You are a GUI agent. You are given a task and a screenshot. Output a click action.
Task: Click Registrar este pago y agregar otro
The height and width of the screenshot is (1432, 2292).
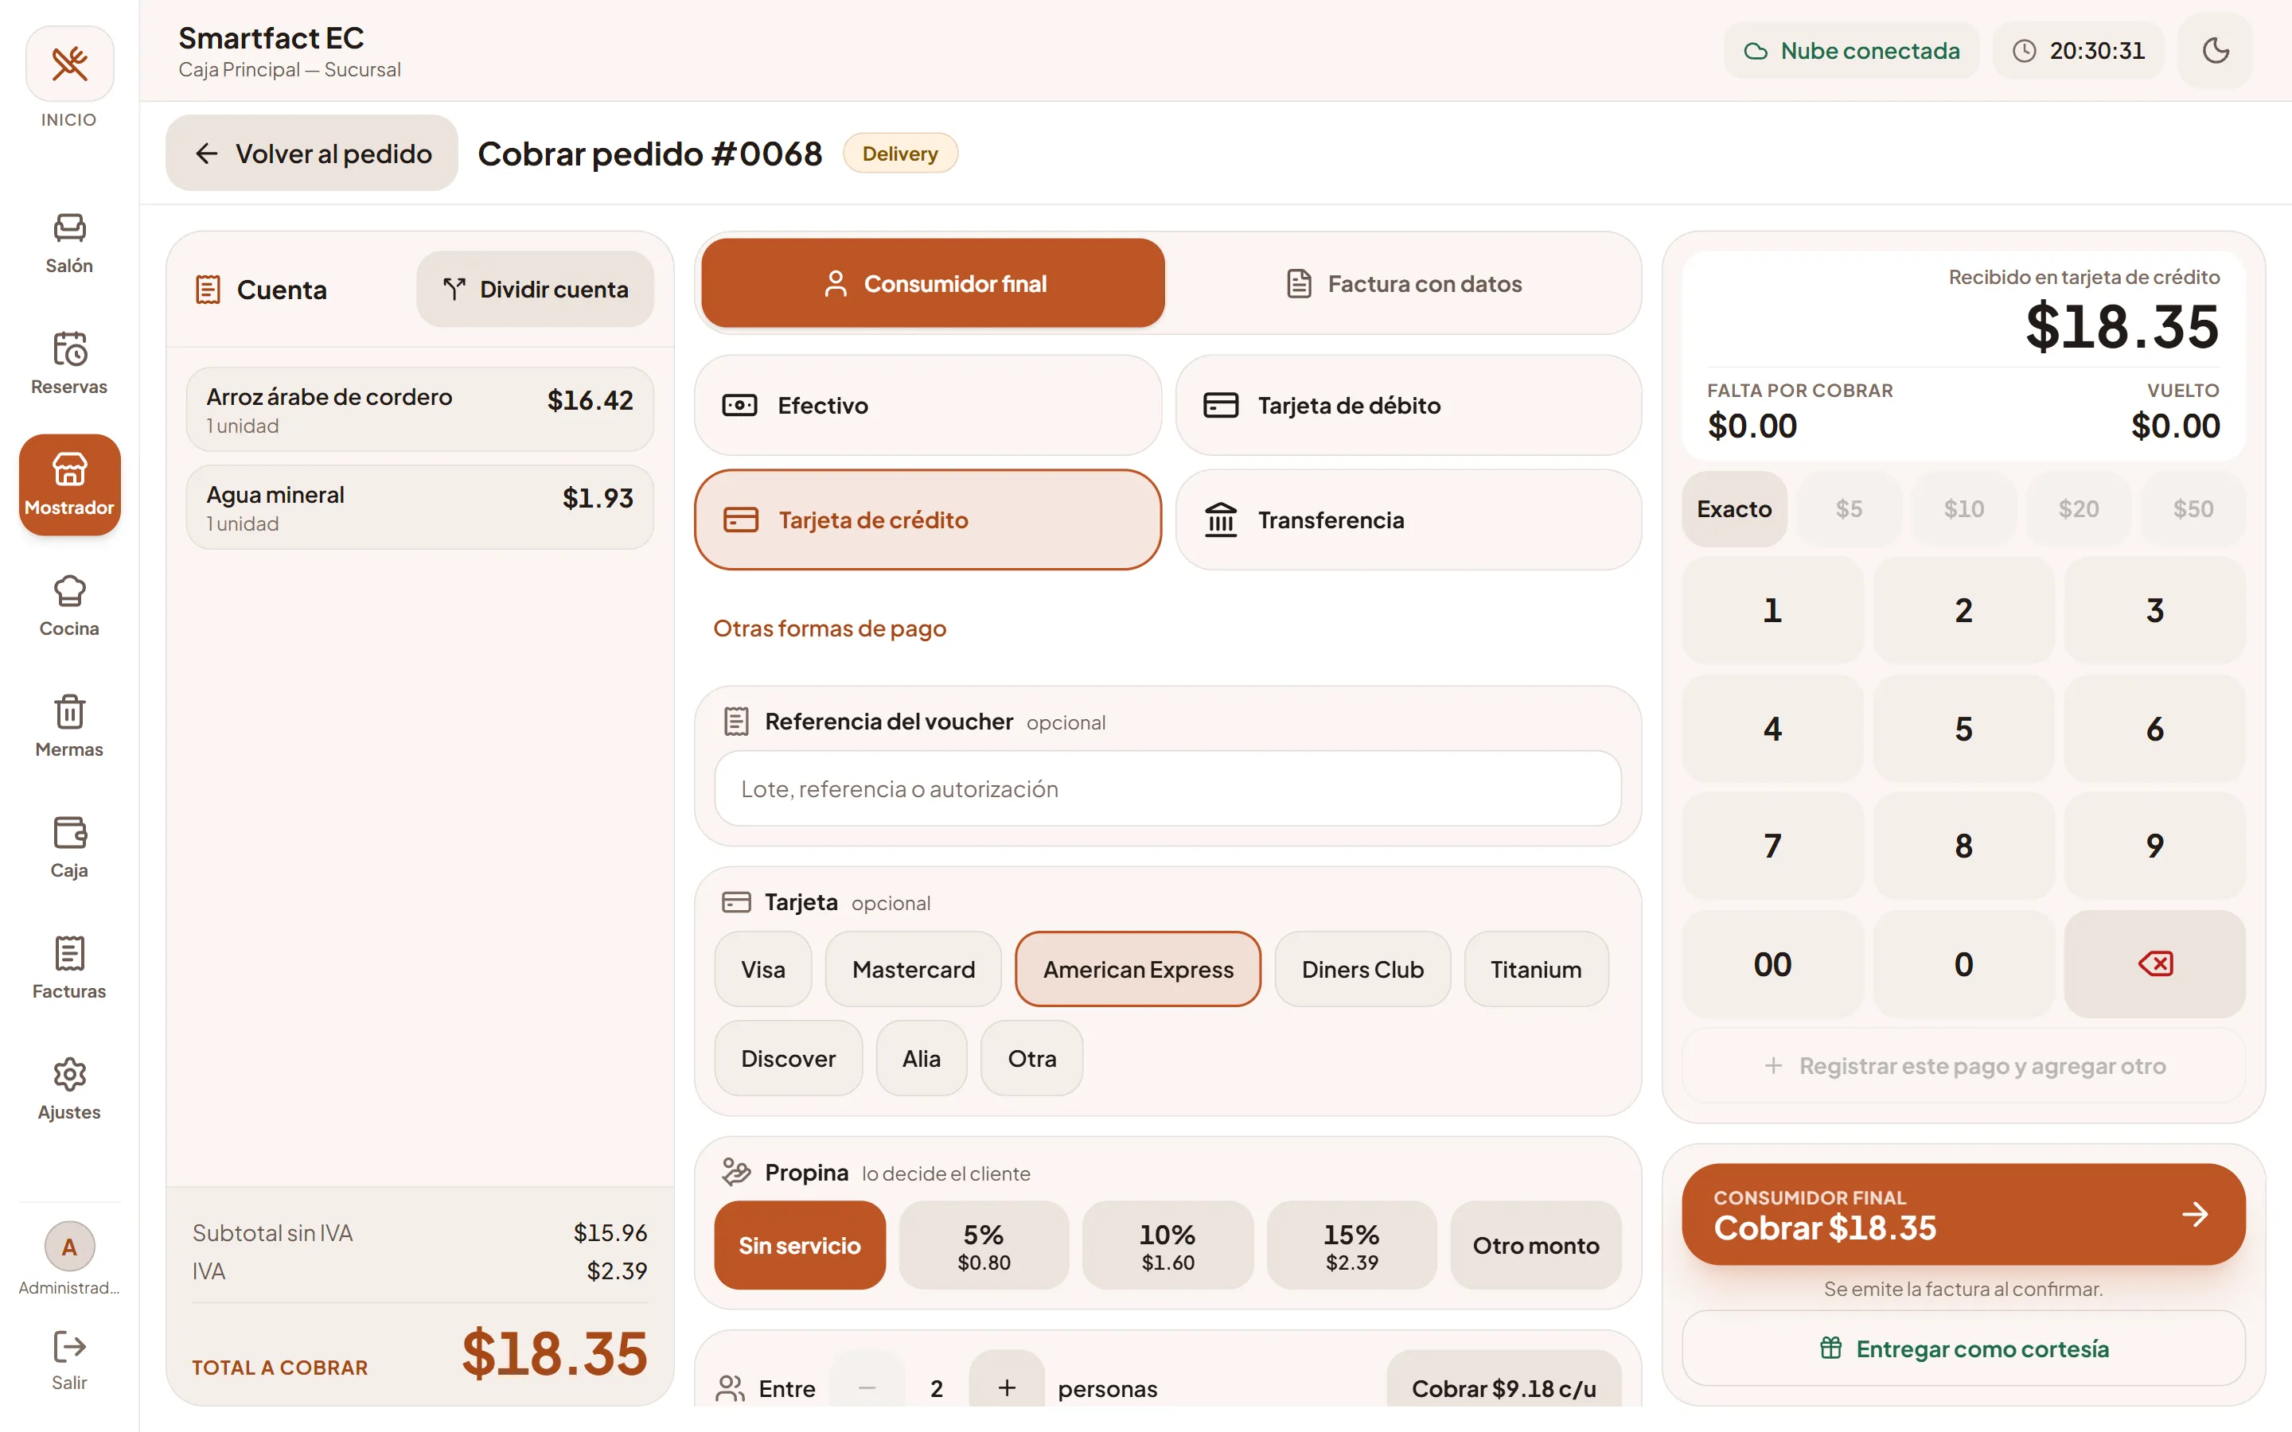1963,1065
